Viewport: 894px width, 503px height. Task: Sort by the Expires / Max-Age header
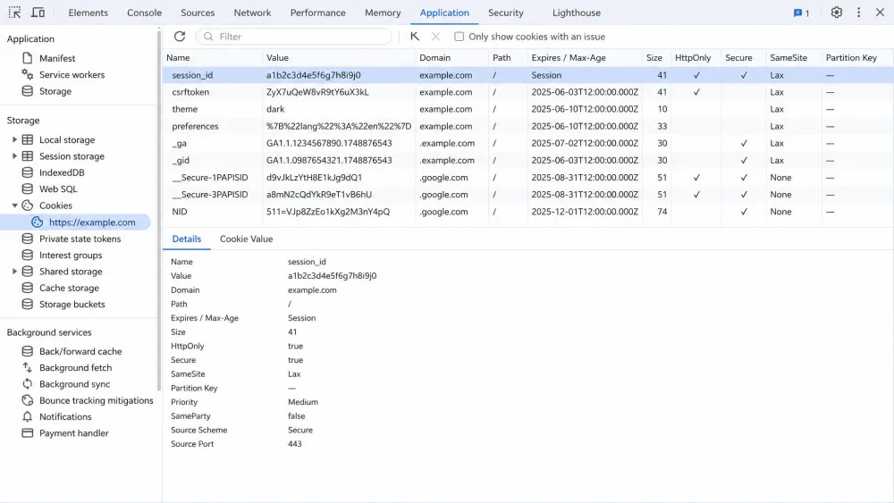point(585,58)
